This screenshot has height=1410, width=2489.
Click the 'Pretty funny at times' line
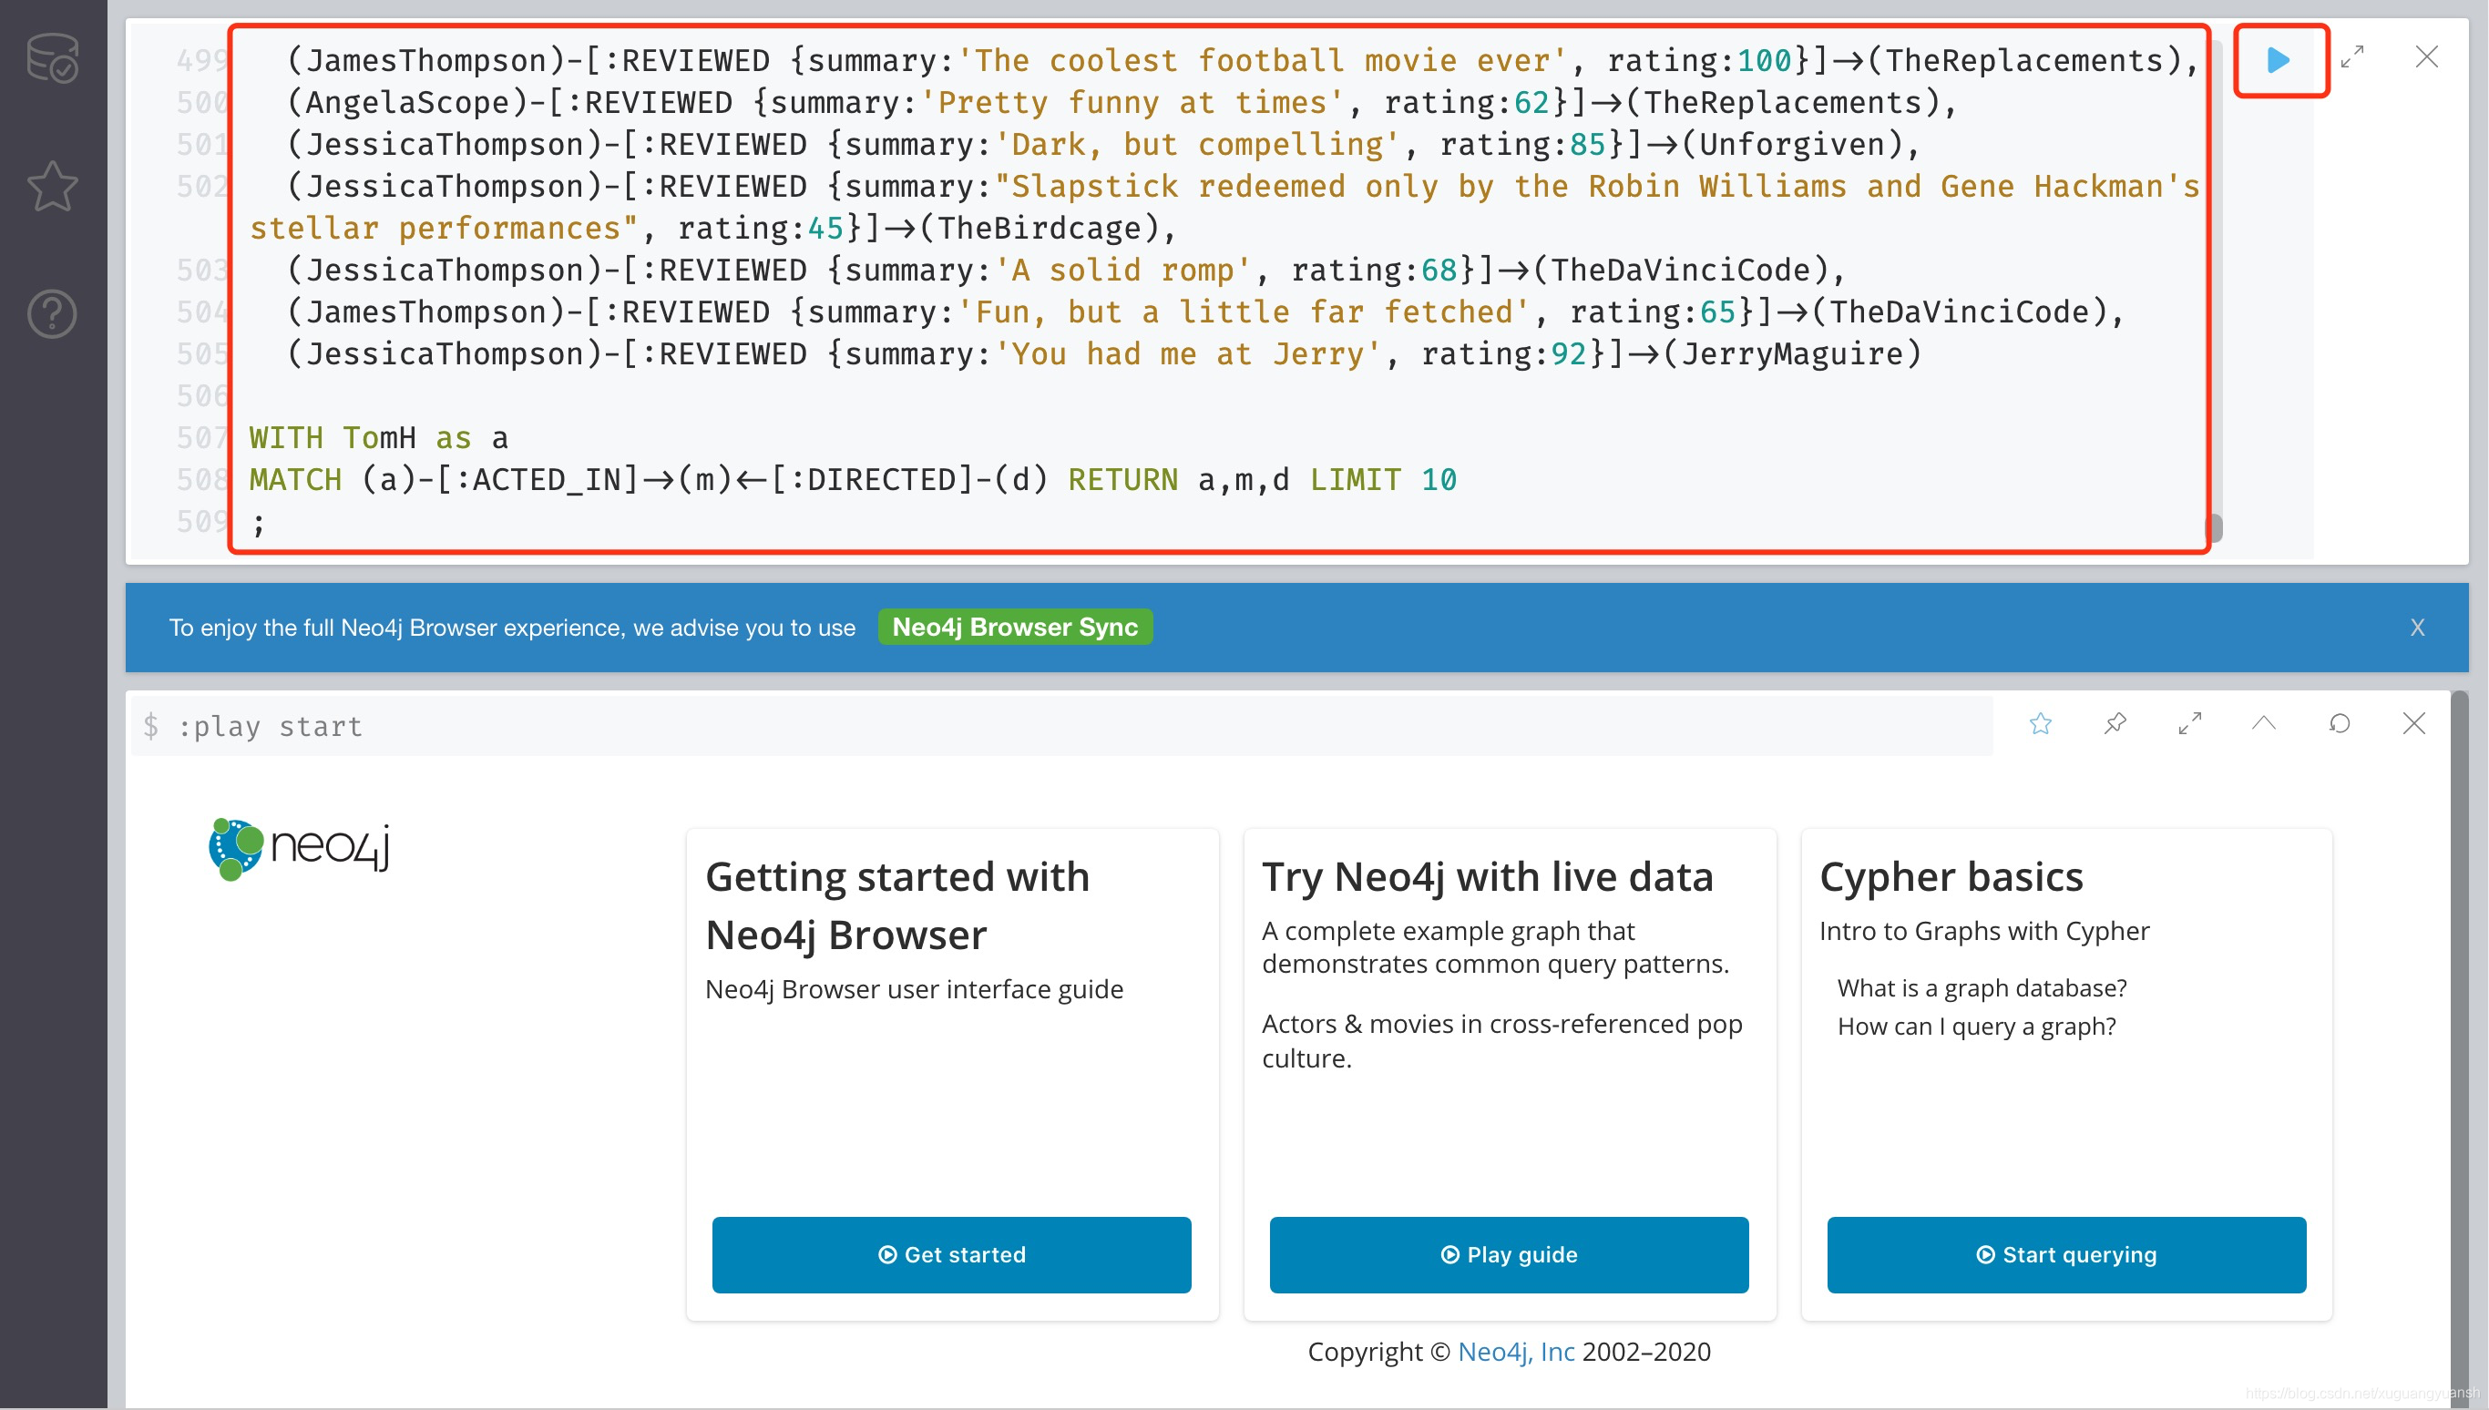(x=1122, y=103)
